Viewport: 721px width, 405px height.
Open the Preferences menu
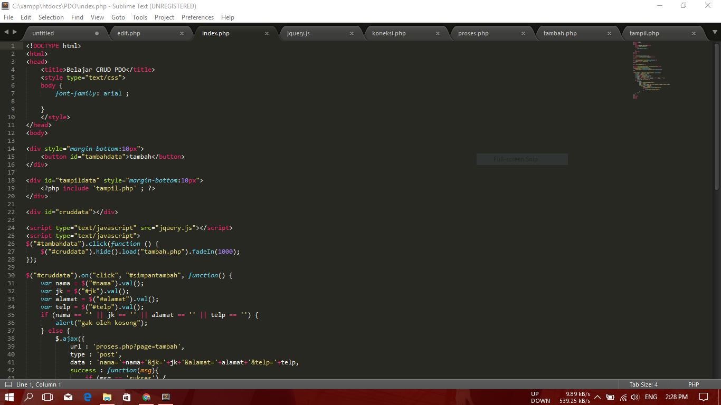pyautogui.click(x=197, y=17)
